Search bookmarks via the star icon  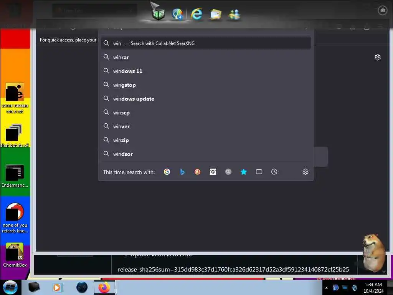tap(244, 172)
